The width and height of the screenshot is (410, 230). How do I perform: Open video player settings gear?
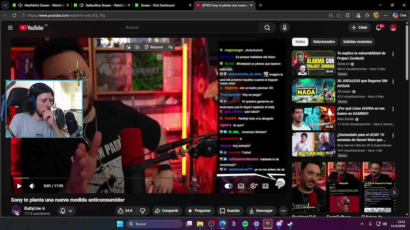click(253, 186)
